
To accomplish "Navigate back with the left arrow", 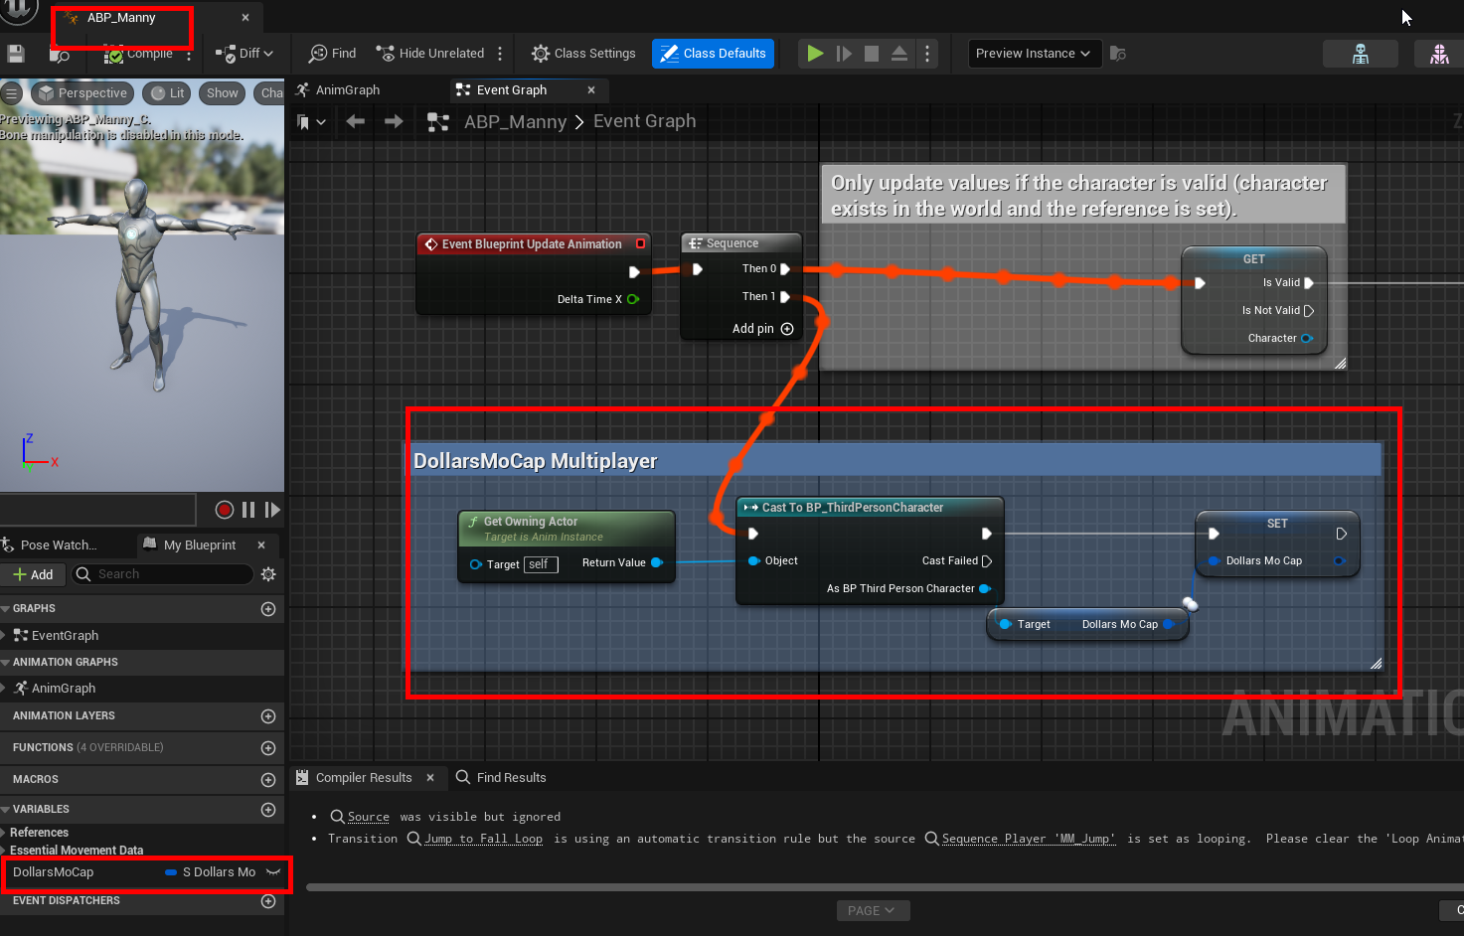I will (355, 121).
